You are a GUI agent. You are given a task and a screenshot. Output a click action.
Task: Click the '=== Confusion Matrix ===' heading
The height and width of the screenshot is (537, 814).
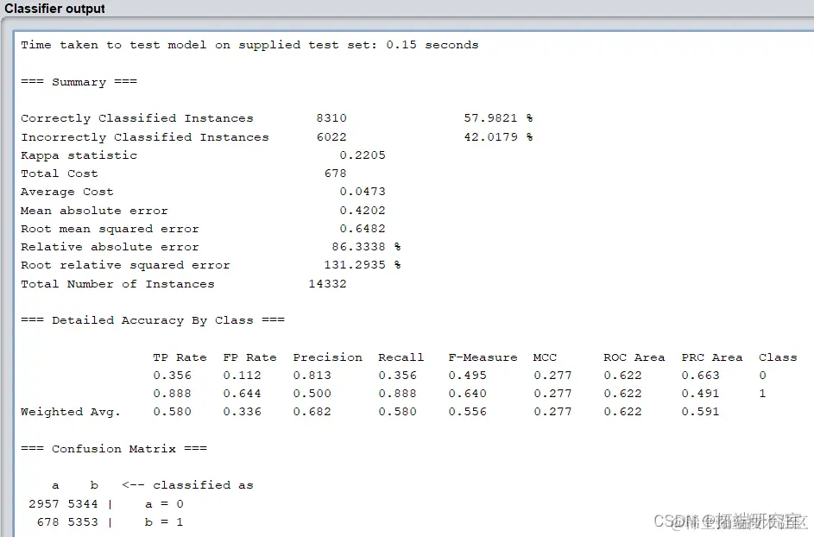114,449
